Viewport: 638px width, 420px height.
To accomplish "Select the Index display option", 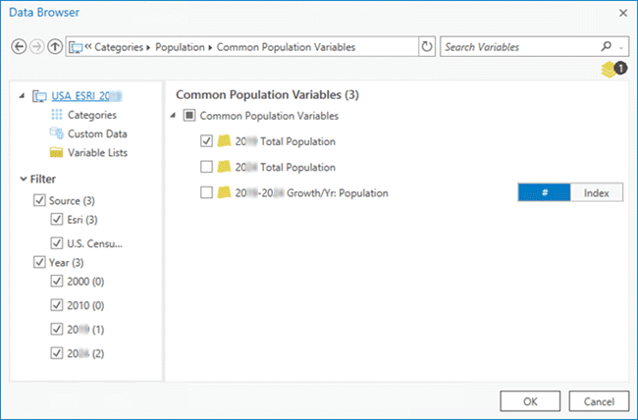I will pyautogui.click(x=596, y=192).
